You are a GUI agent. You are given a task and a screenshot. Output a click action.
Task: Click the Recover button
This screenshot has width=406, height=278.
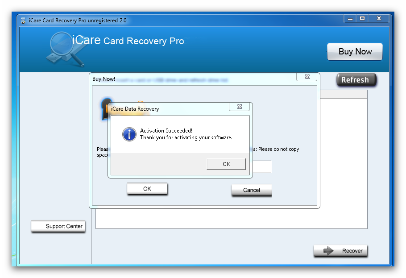[340, 250]
